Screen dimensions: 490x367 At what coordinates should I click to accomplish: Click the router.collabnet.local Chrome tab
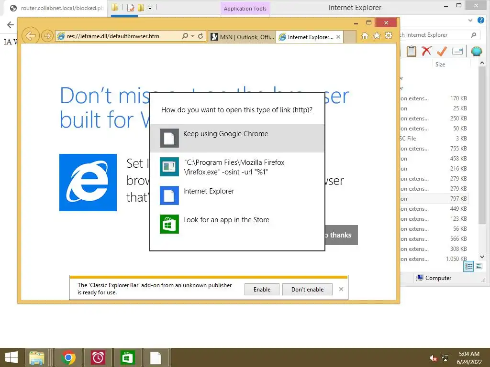pos(57,8)
